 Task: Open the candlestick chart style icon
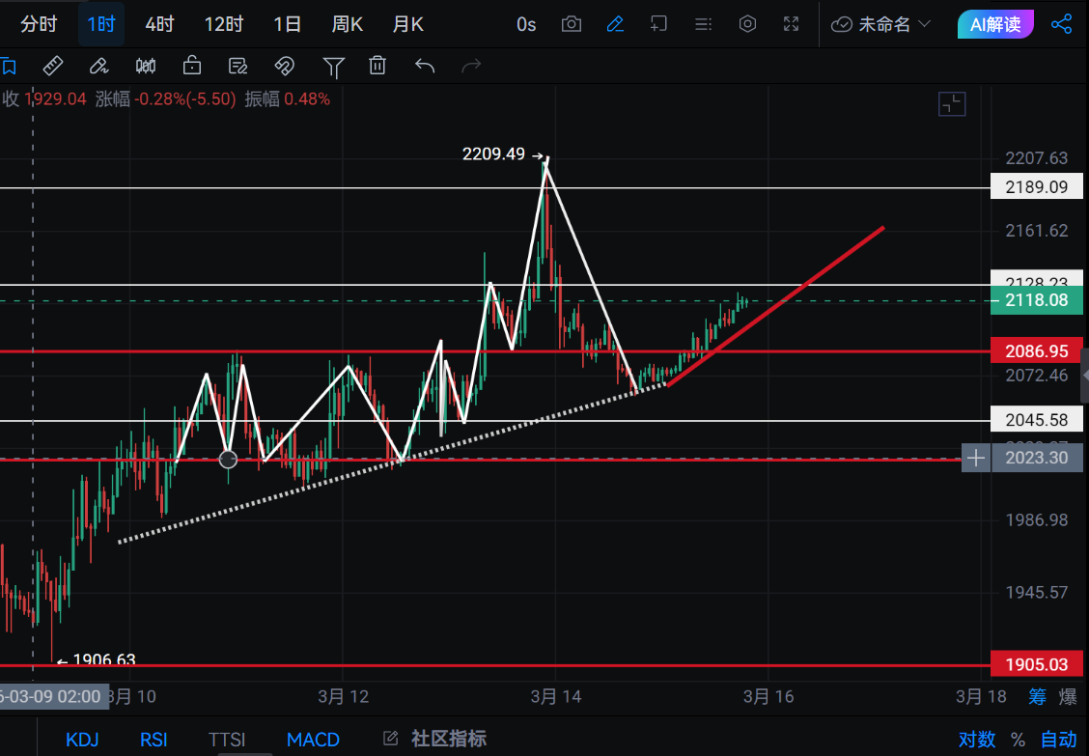click(x=146, y=66)
